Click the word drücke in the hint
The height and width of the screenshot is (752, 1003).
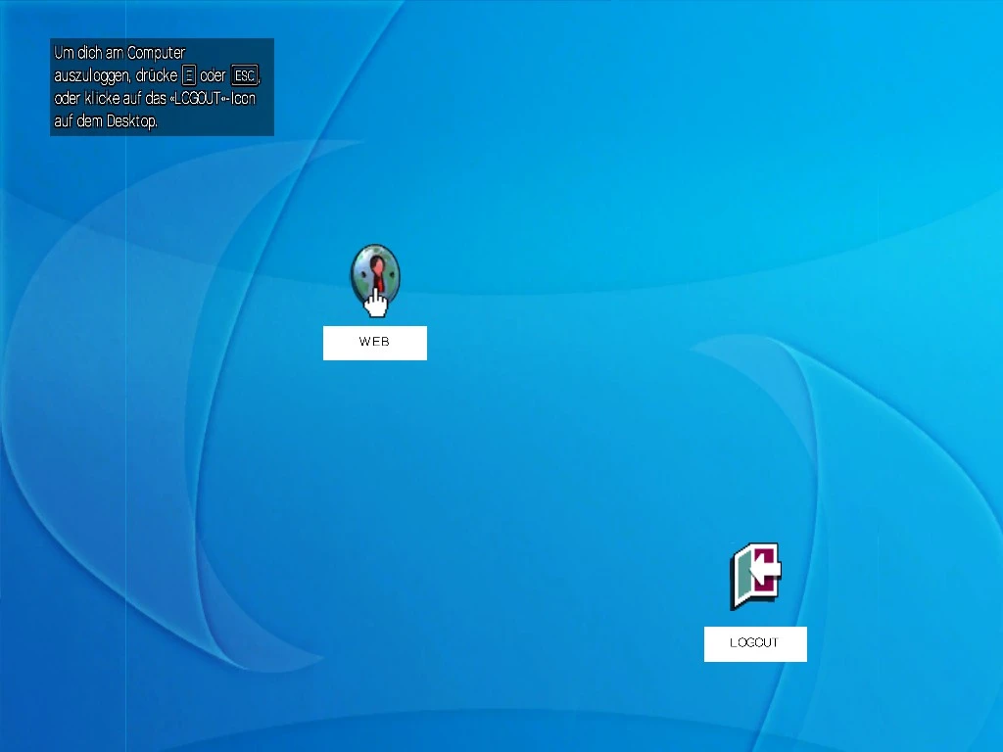tap(157, 75)
